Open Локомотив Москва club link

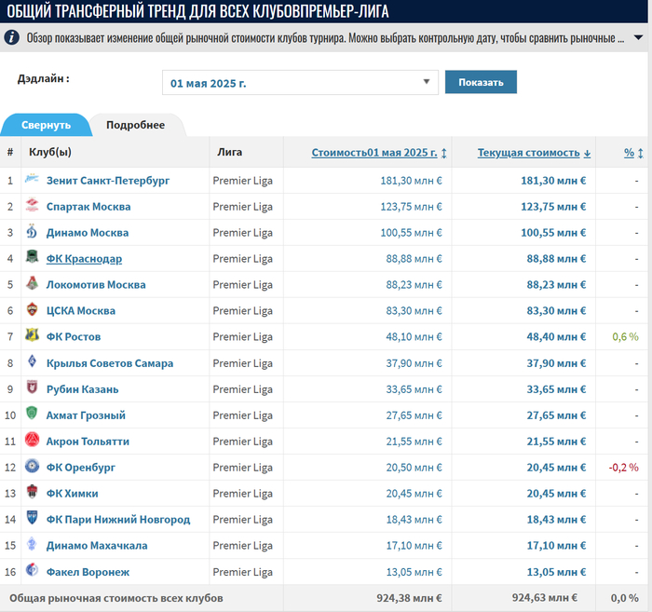(x=96, y=285)
